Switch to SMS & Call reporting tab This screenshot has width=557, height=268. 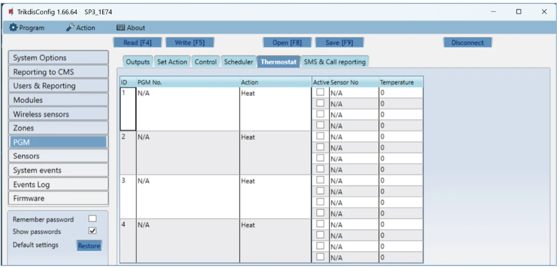[x=335, y=62]
